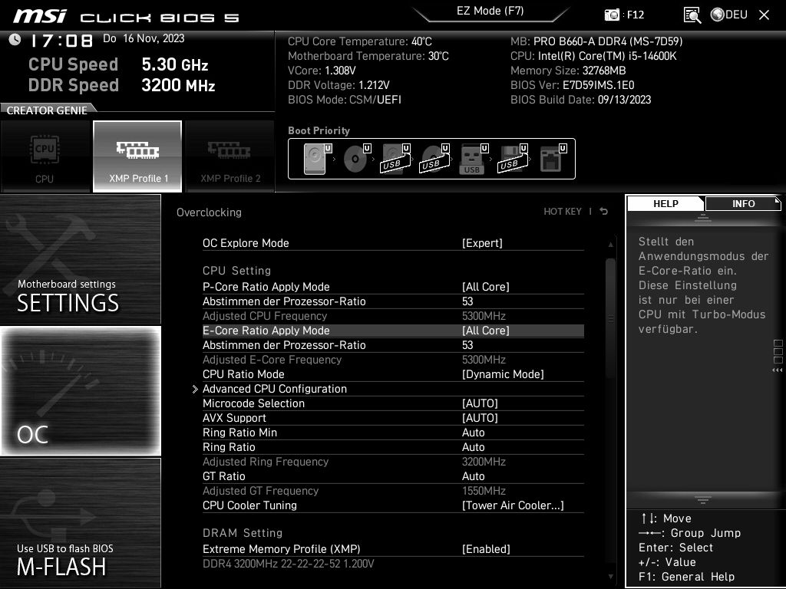This screenshot has width=786, height=589.
Task: Open SETTINGS motherboard settings panel
Action: coord(80,259)
